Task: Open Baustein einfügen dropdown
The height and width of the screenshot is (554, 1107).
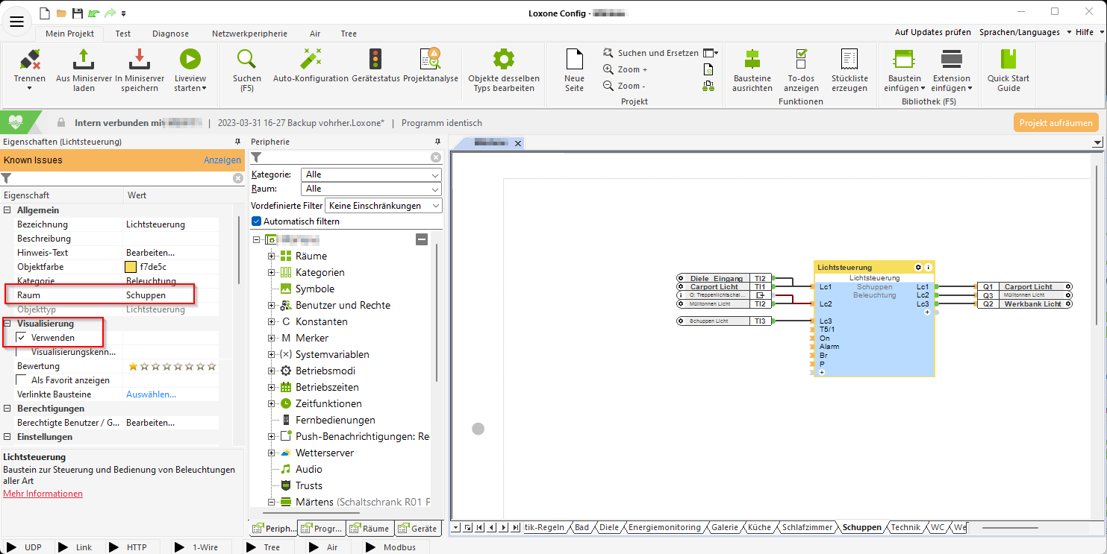Action: pyautogui.click(x=904, y=69)
